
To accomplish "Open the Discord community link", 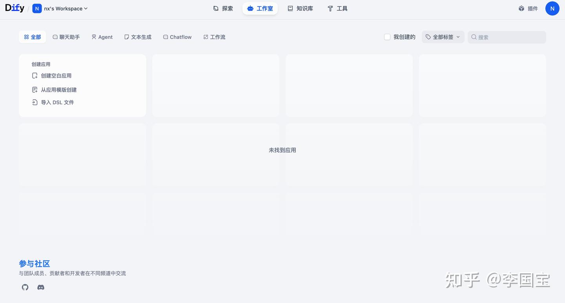I will click(x=41, y=287).
